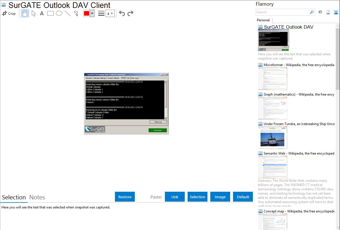
Task: Select the Crop tool
Action: click(x=9, y=13)
